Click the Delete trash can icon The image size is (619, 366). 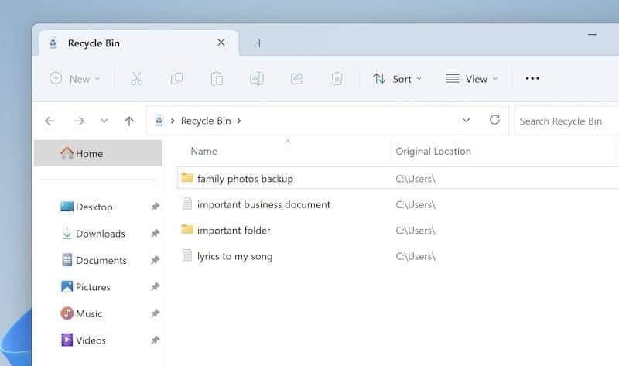[337, 79]
